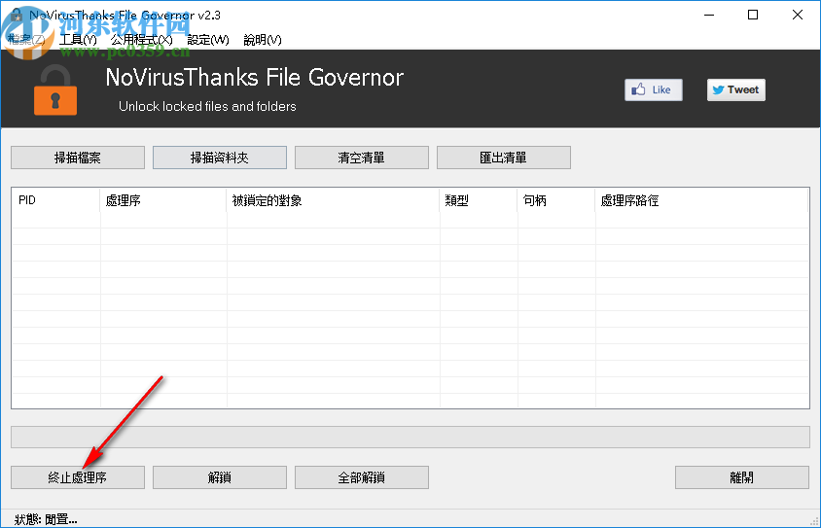821x528 pixels.
Task: Click the Twitter bird icon on Tweet
Action: click(718, 90)
